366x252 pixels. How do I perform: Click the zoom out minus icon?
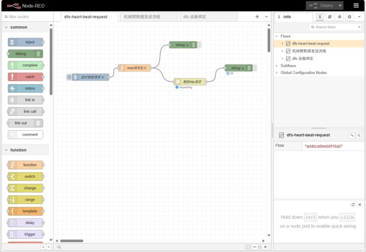pyautogui.click(x=254, y=247)
